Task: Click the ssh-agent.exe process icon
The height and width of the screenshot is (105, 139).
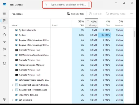Action: [x=17, y=100]
